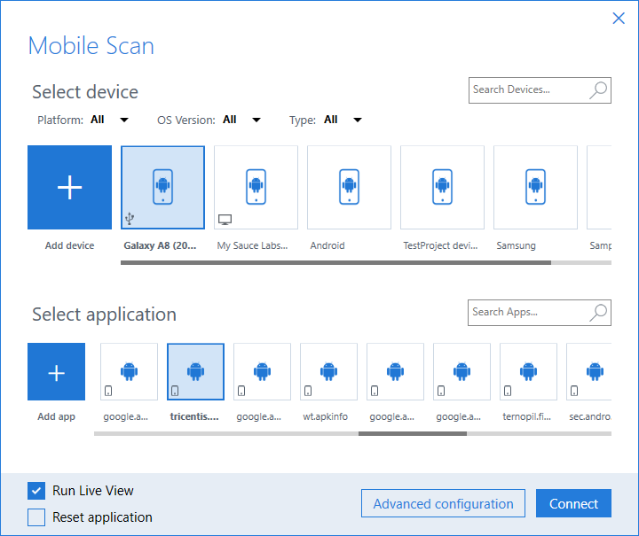The image size is (639, 536).
Task: Enable the Reset application checkbox
Action: tap(36, 517)
